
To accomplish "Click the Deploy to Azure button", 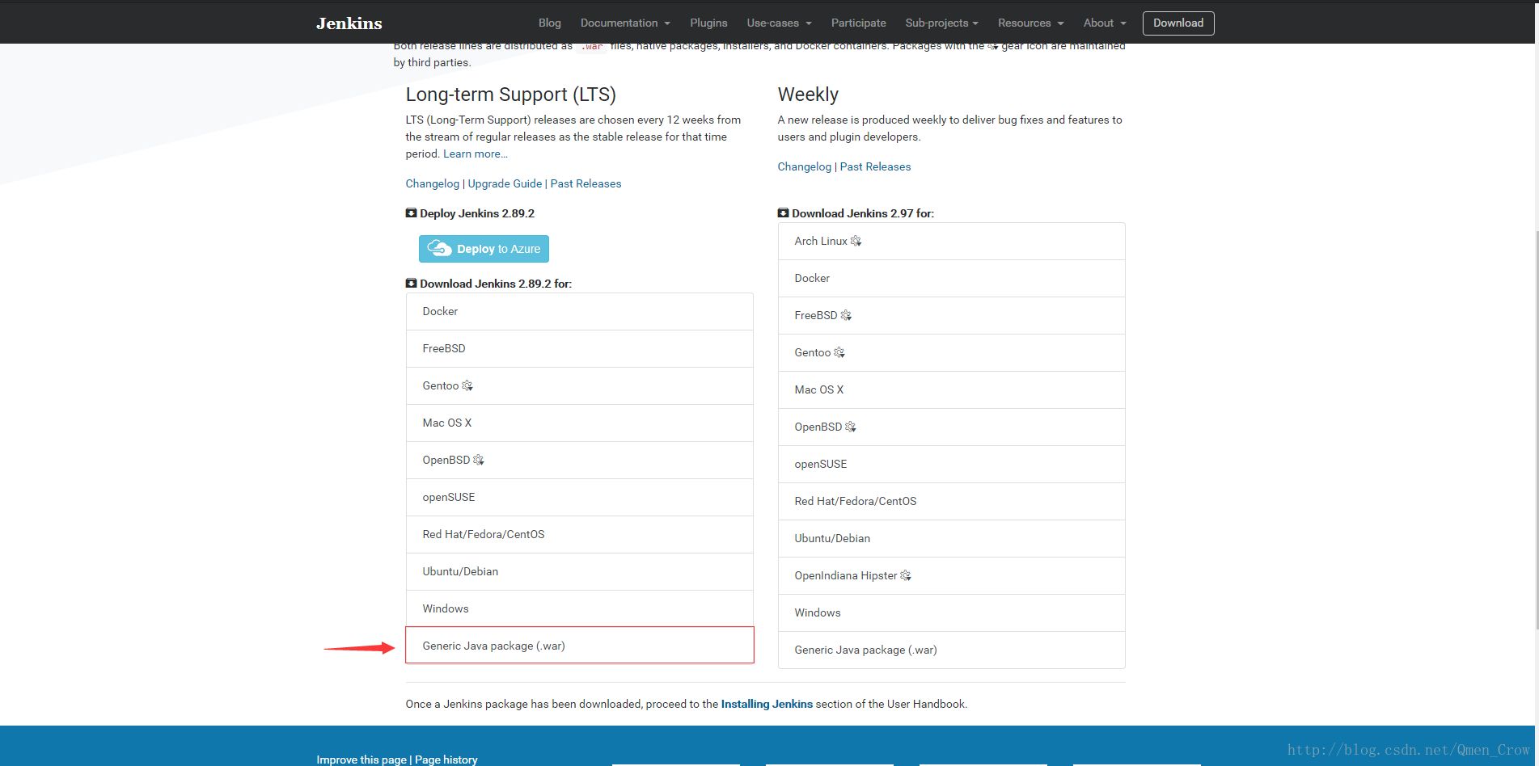I will click(x=484, y=249).
